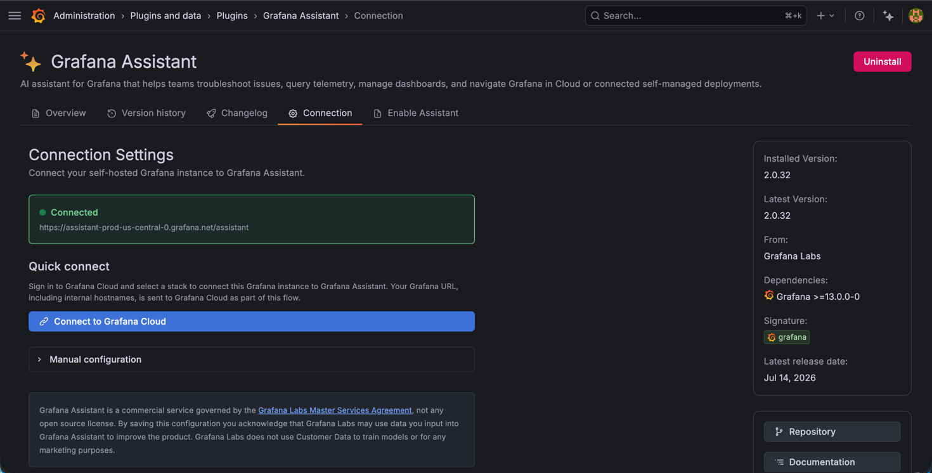Go to Plugins and data breadcrumb

click(x=165, y=16)
